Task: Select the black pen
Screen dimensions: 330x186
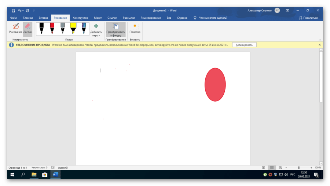Action: [41, 28]
